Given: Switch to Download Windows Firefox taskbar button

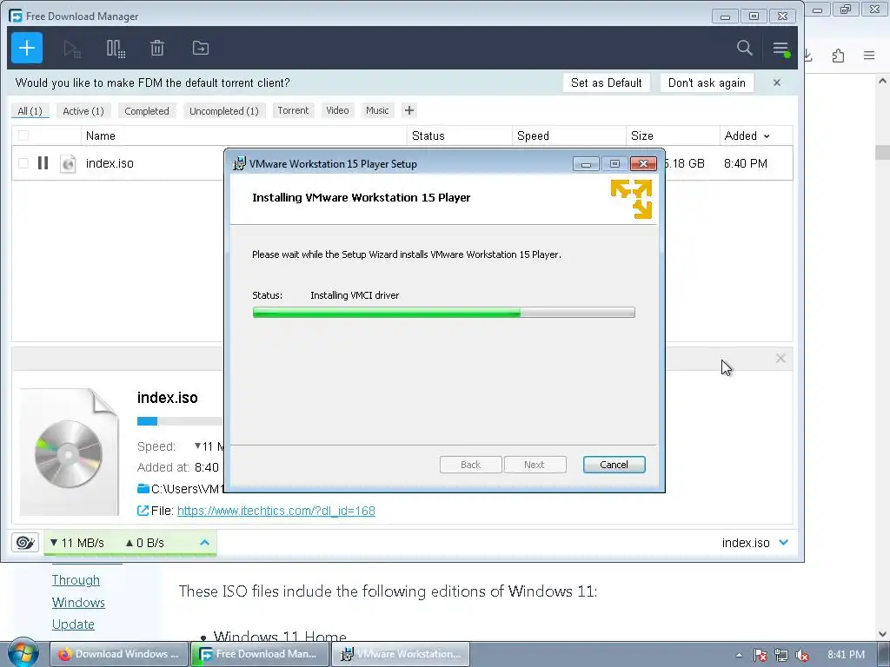Looking at the screenshot, I should (x=119, y=654).
